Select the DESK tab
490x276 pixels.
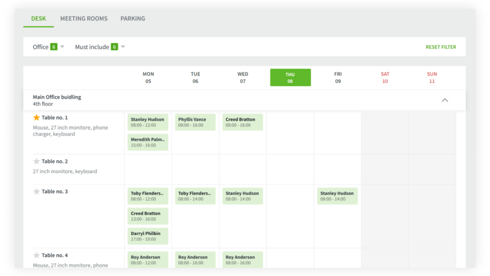tap(38, 19)
